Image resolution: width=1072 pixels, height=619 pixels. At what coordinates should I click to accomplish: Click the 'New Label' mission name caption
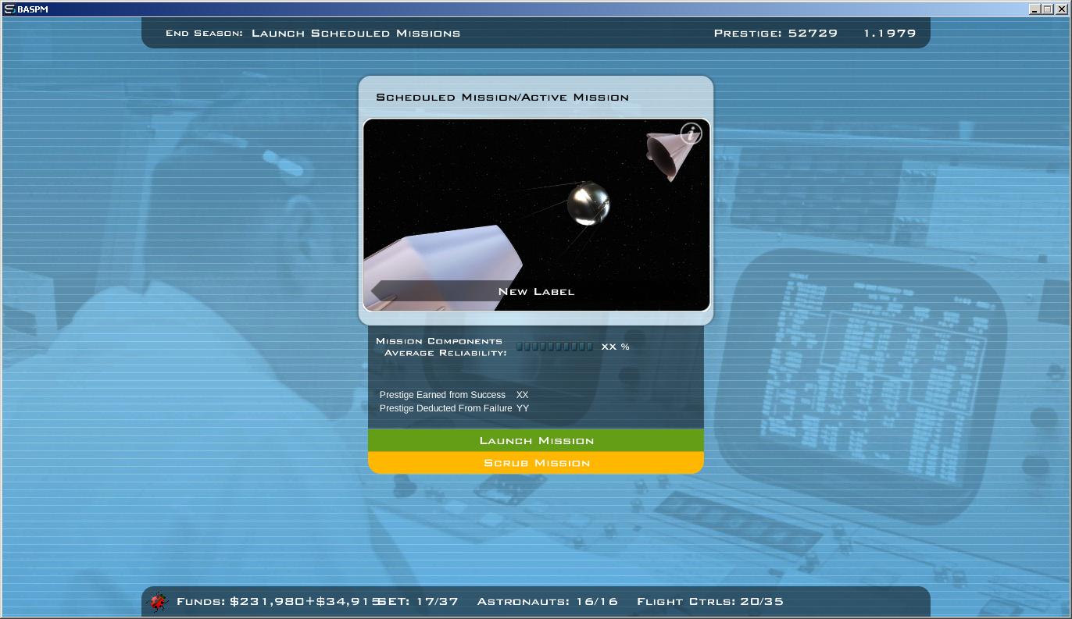[x=536, y=292]
